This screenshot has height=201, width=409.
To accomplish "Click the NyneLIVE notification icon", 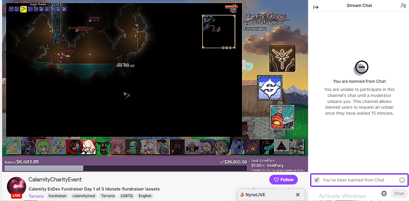I will tap(242, 195).
